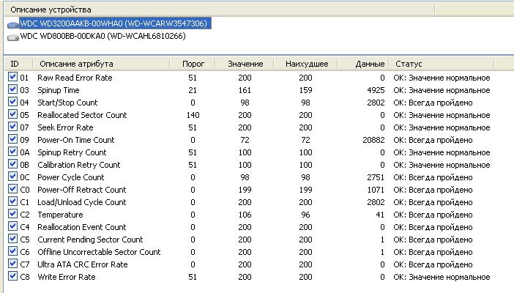Select the Start/Stop Count attribute name
This screenshot has height=293, width=514.
coord(67,103)
